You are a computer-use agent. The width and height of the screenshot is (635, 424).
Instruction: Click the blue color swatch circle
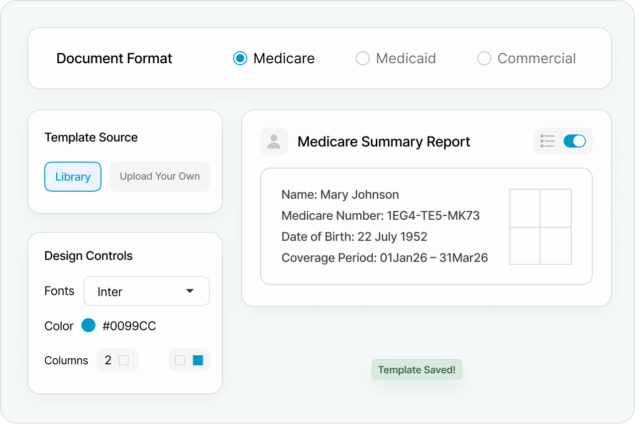click(x=88, y=326)
